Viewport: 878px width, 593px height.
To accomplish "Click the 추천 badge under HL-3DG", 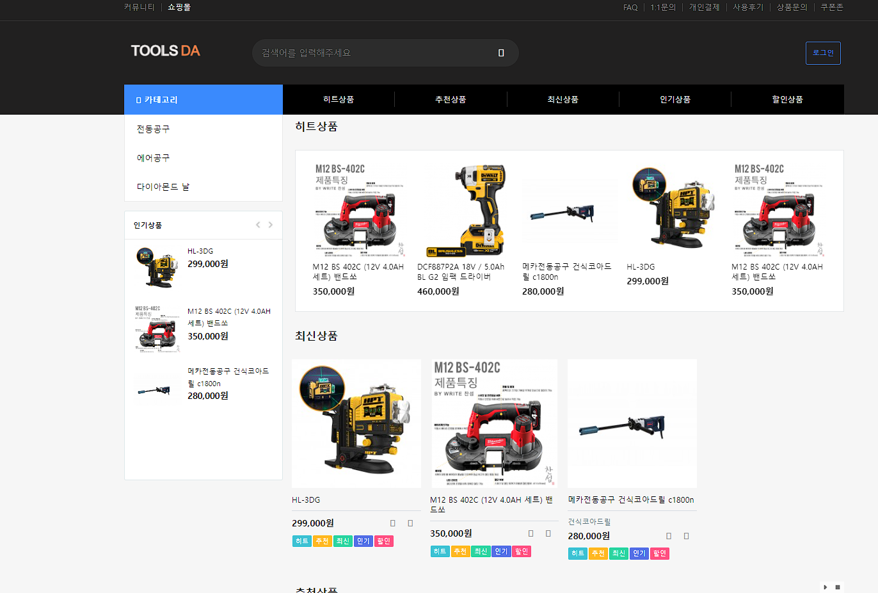I will 323,541.
